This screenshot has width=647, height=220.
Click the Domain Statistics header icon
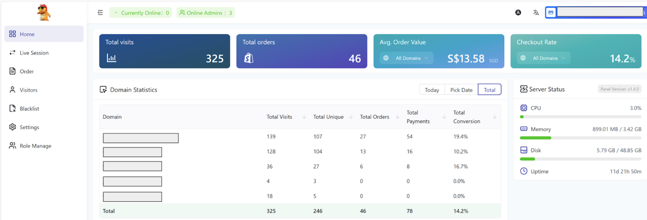104,90
